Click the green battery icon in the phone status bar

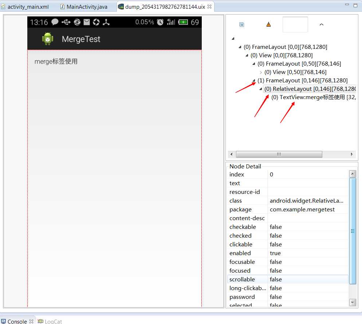point(183,22)
